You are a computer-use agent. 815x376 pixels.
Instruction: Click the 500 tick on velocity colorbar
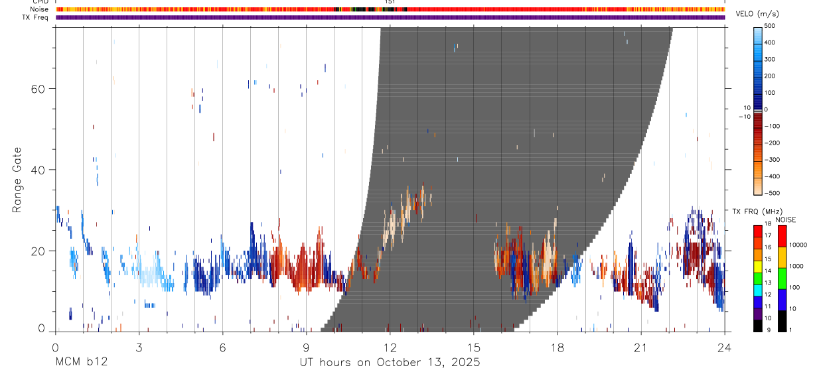click(x=771, y=26)
